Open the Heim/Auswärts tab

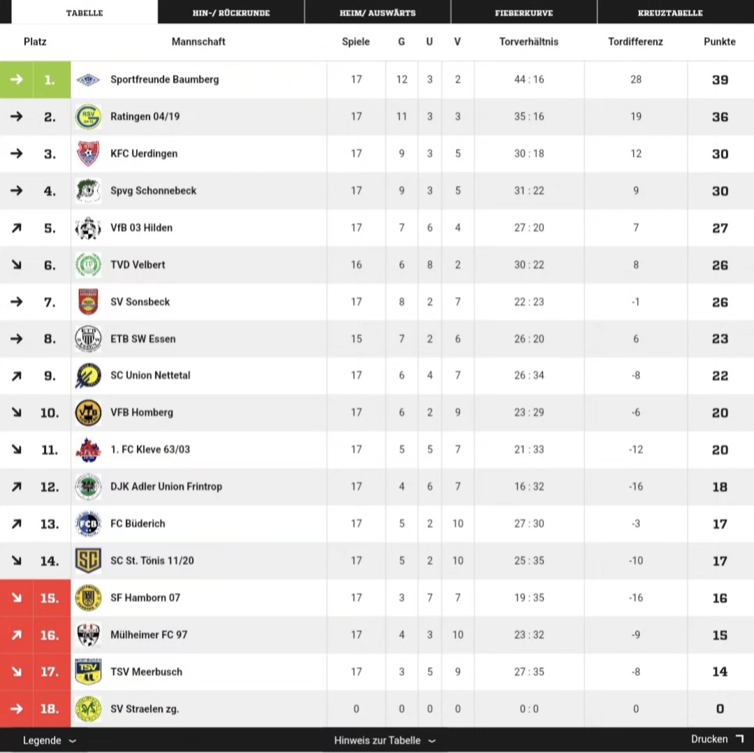point(378,13)
